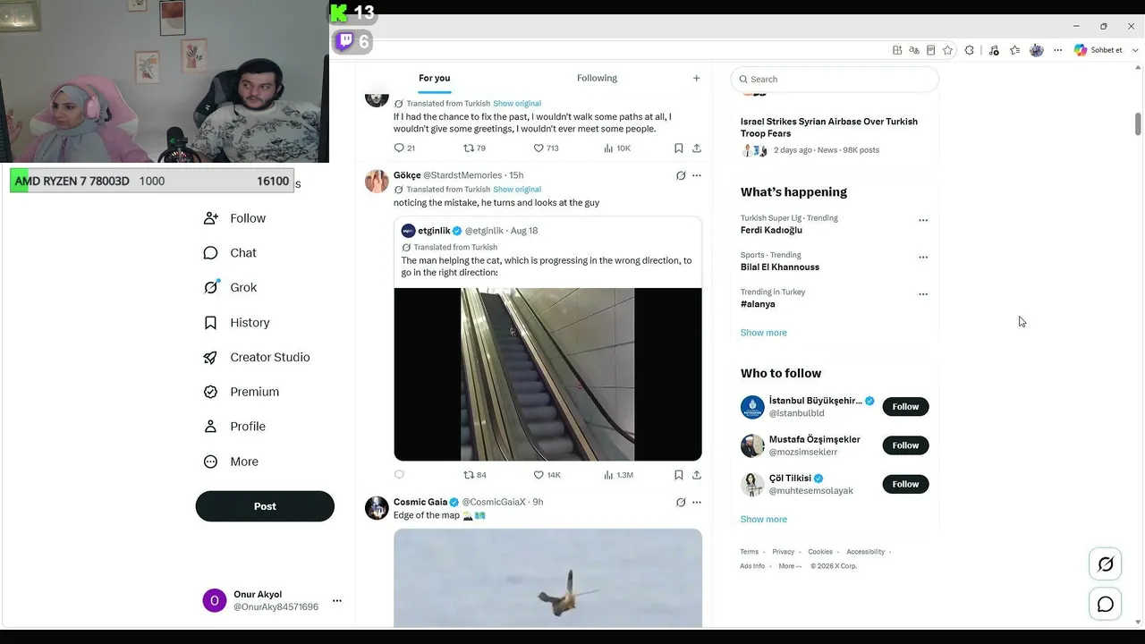This screenshot has height=644, width=1145.
Task: Open floating chat button at bottom right
Action: point(1106,605)
